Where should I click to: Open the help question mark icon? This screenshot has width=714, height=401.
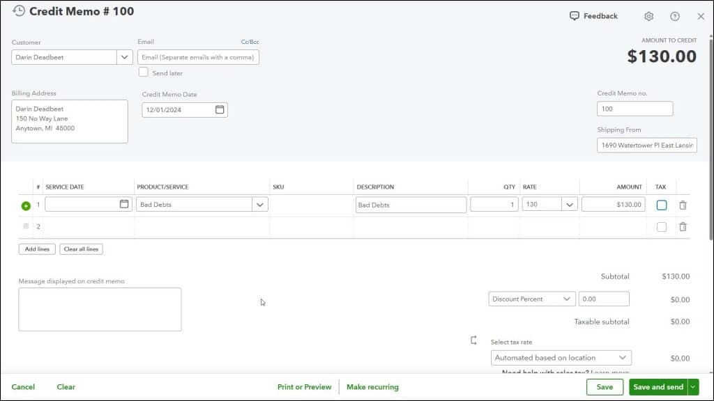coord(675,17)
